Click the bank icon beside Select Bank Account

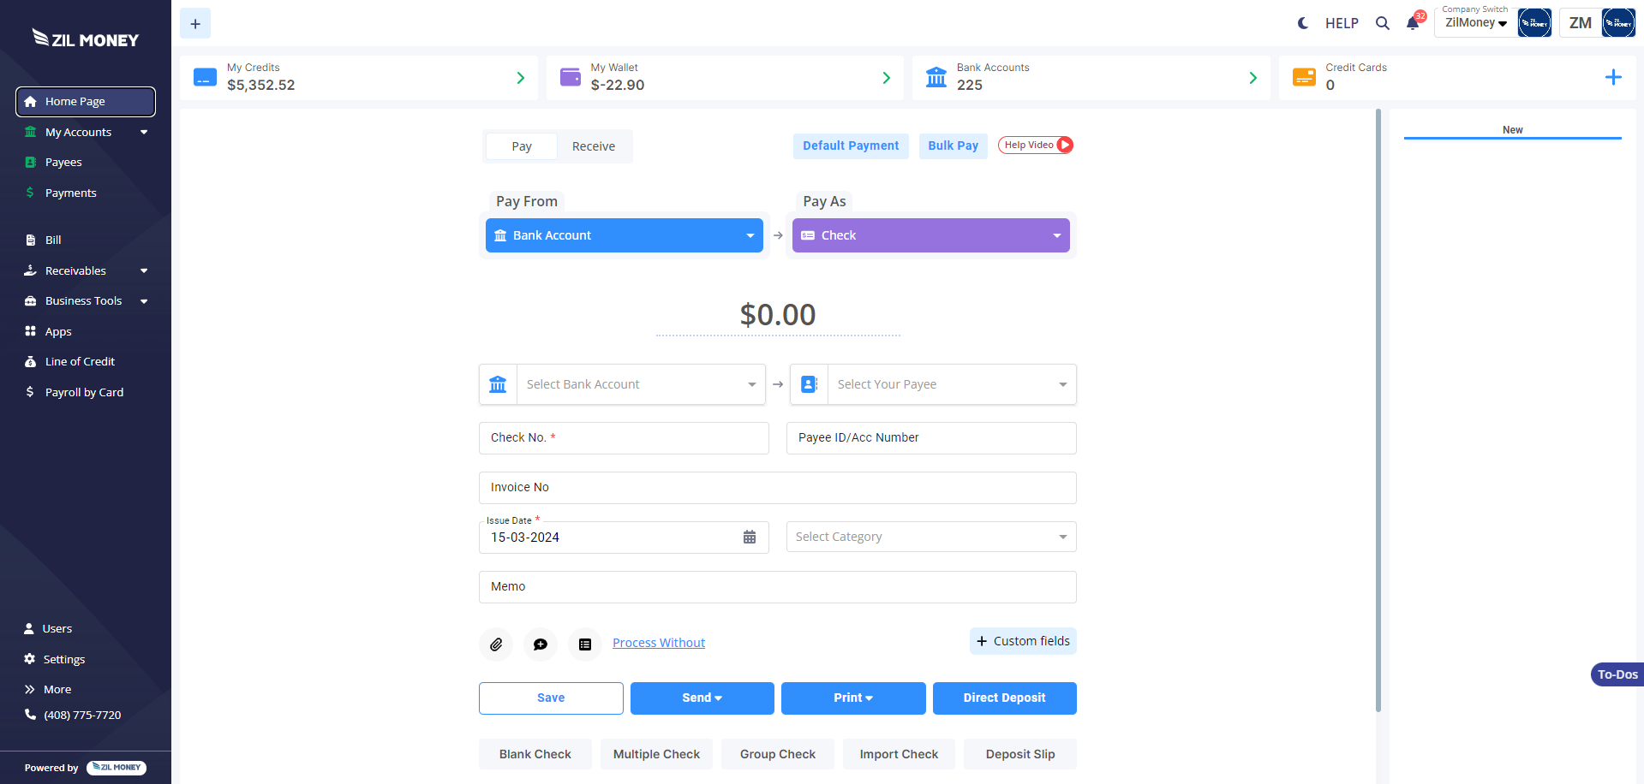point(498,384)
